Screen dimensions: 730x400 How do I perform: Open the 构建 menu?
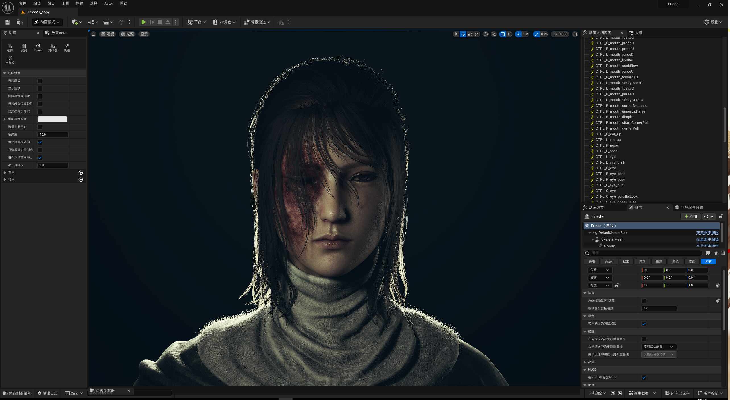[80, 3]
